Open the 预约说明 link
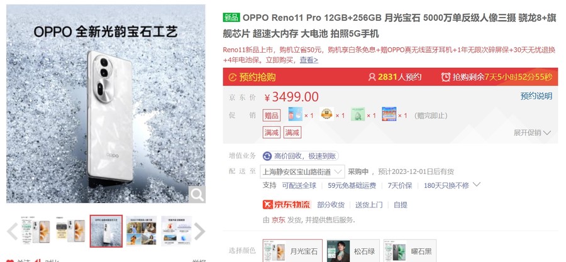 pos(536,96)
